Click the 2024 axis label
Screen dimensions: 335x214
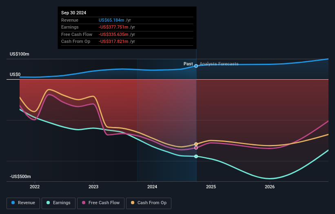pos(152,187)
